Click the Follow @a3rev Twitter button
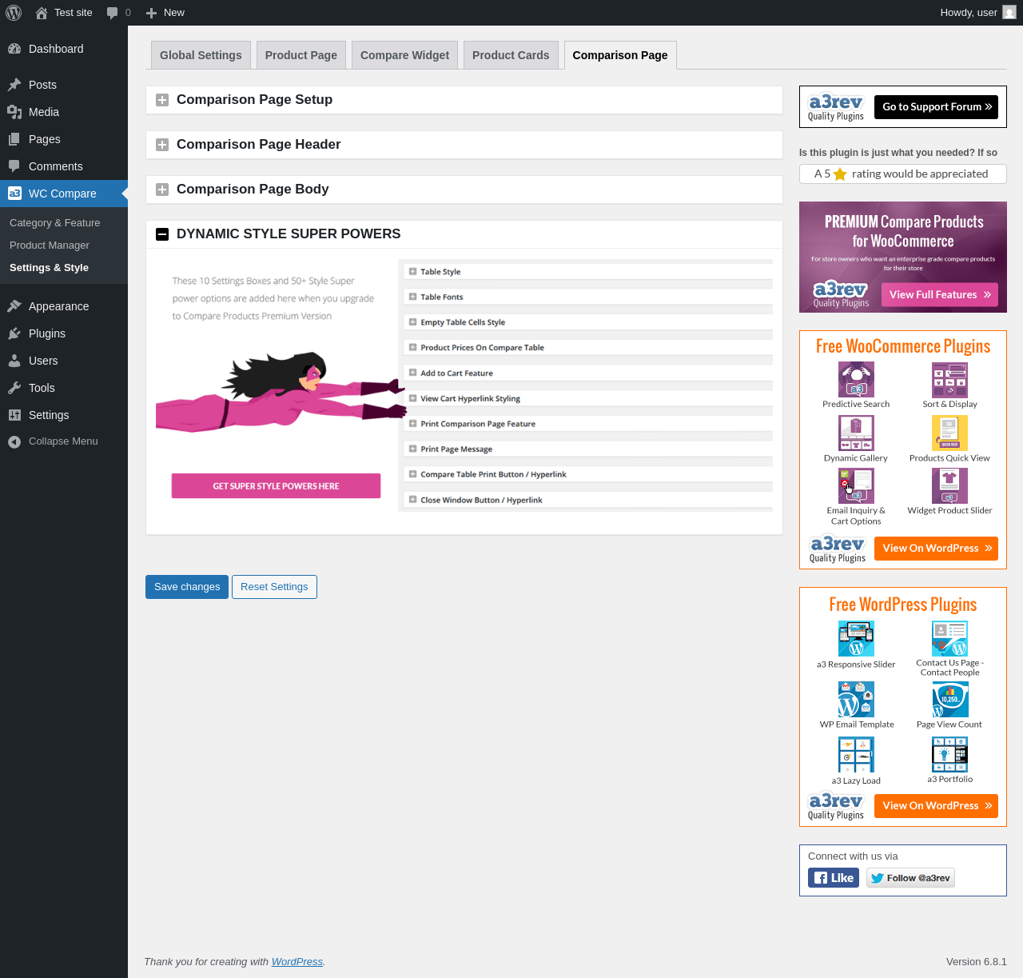Screen dimensions: 1023x978 [910, 878]
